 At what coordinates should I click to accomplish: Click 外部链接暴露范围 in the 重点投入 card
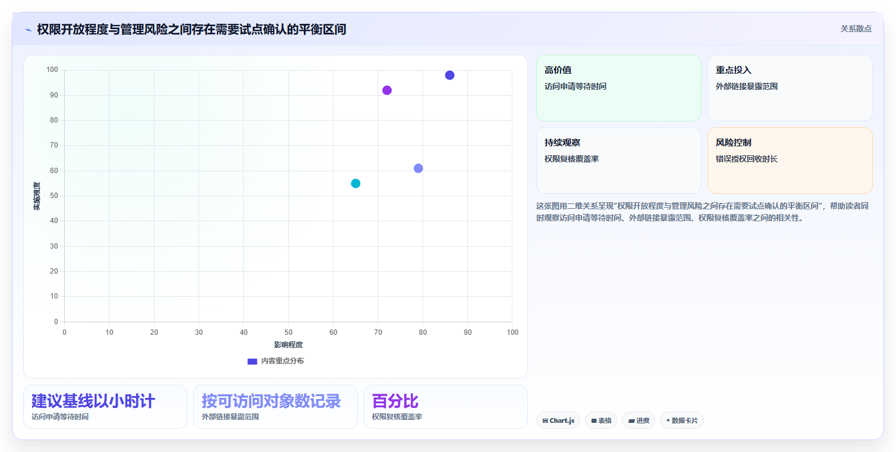coord(747,86)
